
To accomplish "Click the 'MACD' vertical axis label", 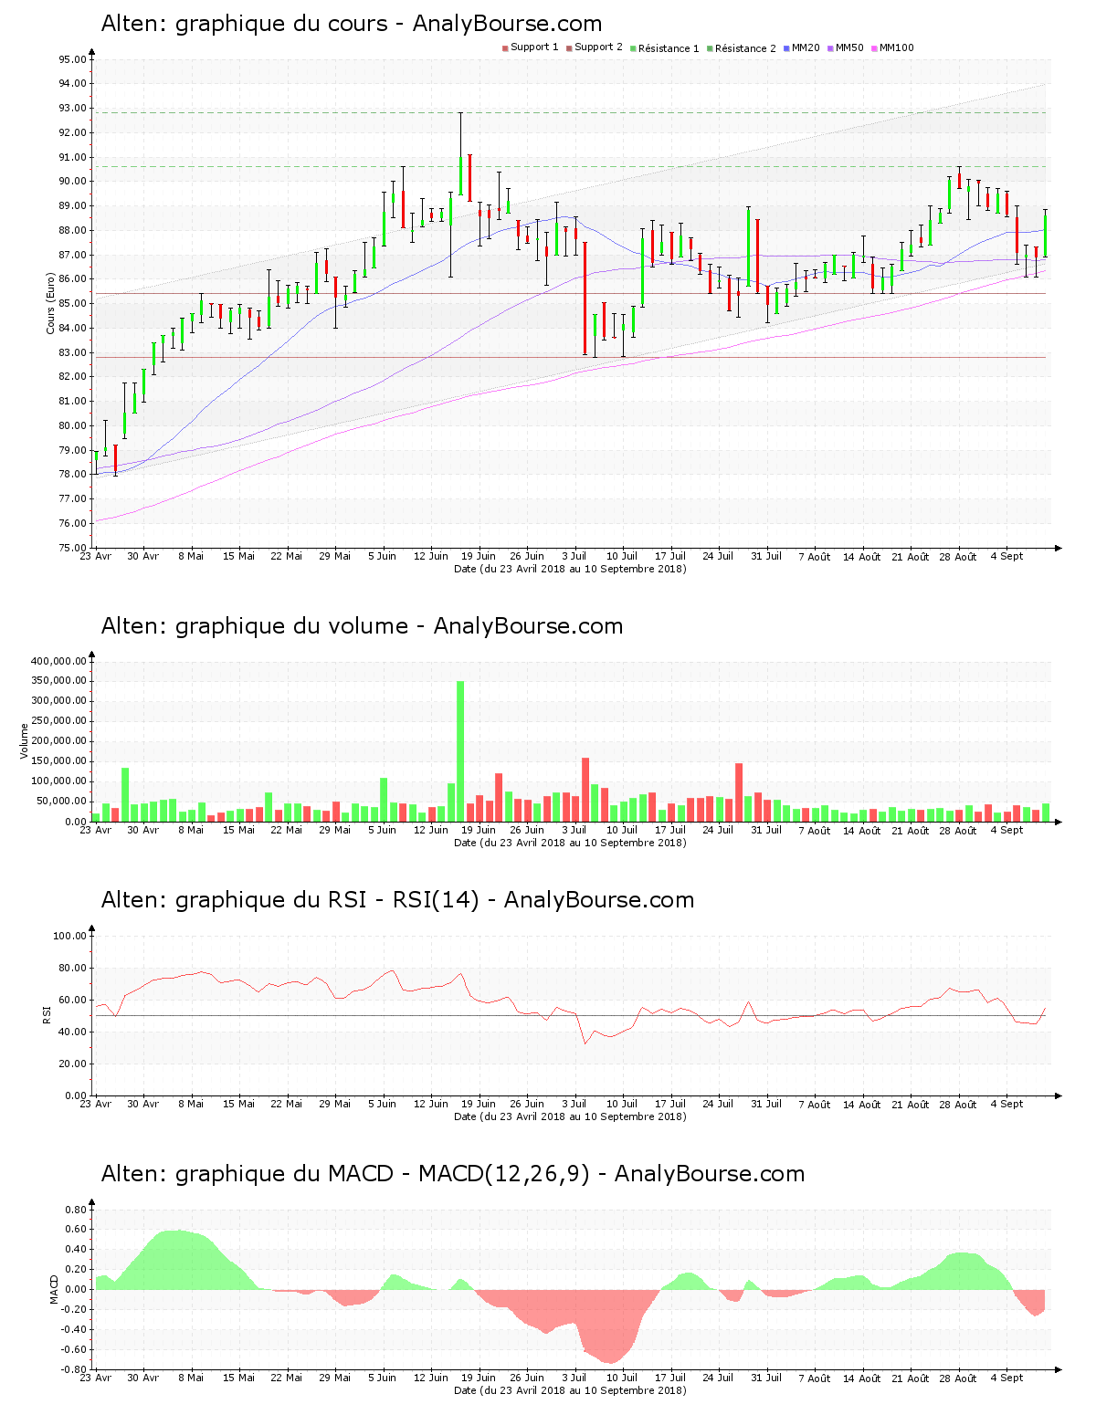I will pyautogui.click(x=54, y=1289).
